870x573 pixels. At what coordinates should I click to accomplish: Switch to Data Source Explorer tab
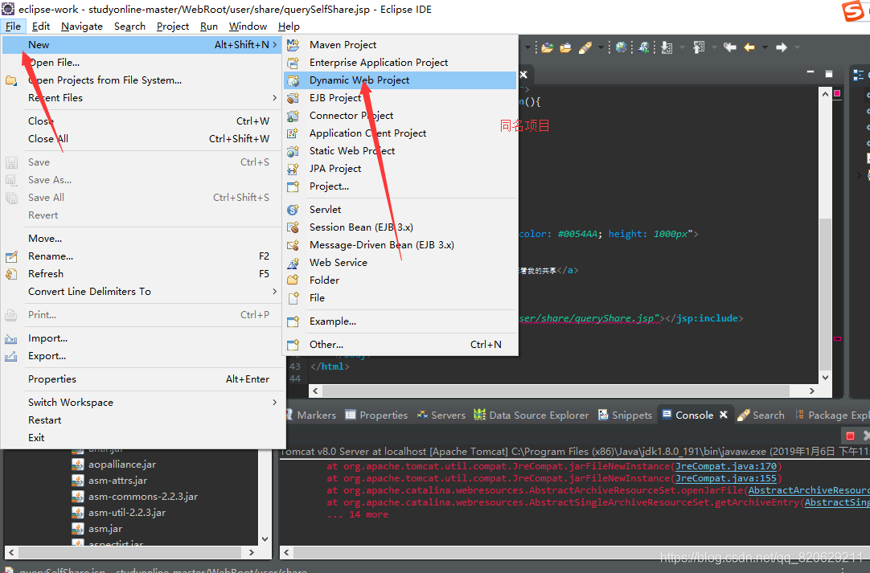(531, 415)
